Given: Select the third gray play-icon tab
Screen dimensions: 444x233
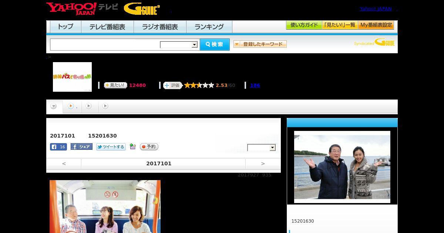Looking at the screenshot, I should pyautogui.click(x=105, y=107).
